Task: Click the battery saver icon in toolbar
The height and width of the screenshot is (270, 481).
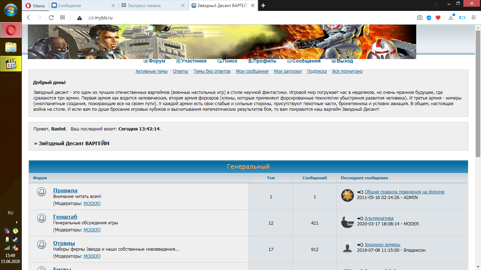Action: pyautogui.click(x=462, y=18)
